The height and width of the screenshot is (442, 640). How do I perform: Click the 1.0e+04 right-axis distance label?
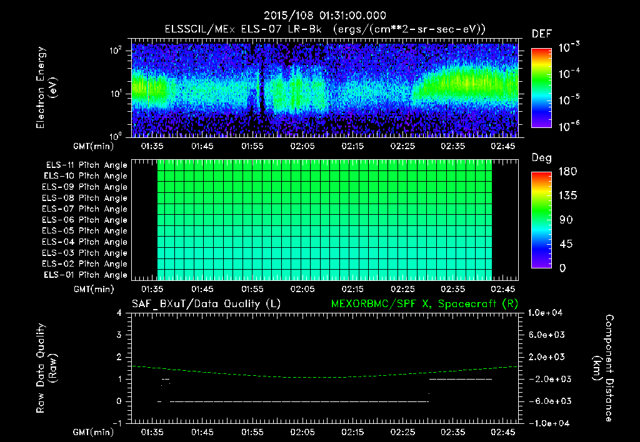tap(545, 313)
